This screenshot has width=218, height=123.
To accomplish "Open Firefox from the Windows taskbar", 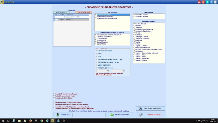I will click(x=30, y=120).
